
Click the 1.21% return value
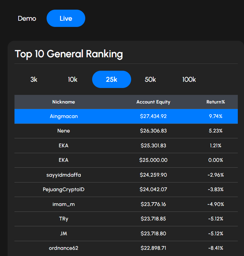pyautogui.click(x=216, y=146)
